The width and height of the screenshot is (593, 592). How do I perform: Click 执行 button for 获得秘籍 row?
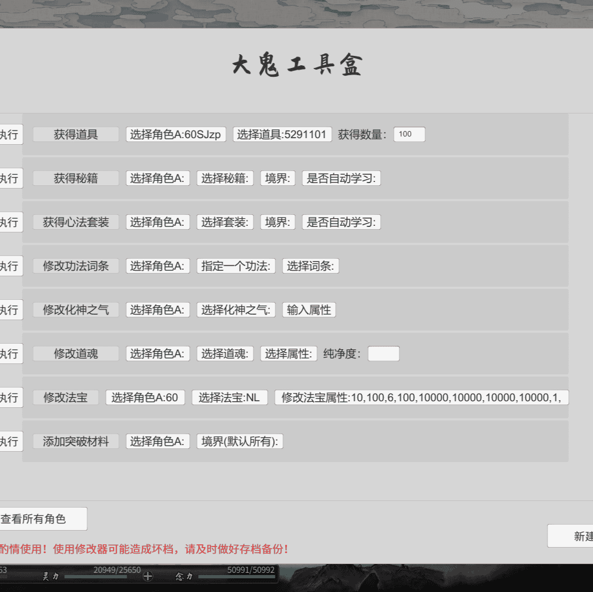[10, 178]
